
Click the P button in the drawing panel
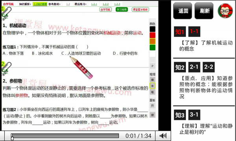point(153,66)
